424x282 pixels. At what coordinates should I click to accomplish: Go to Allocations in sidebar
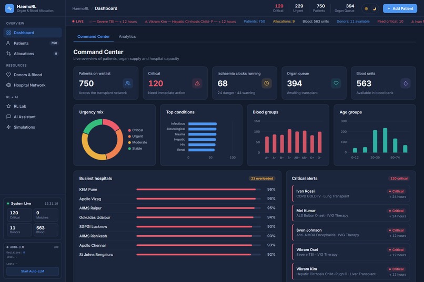point(33,54)
